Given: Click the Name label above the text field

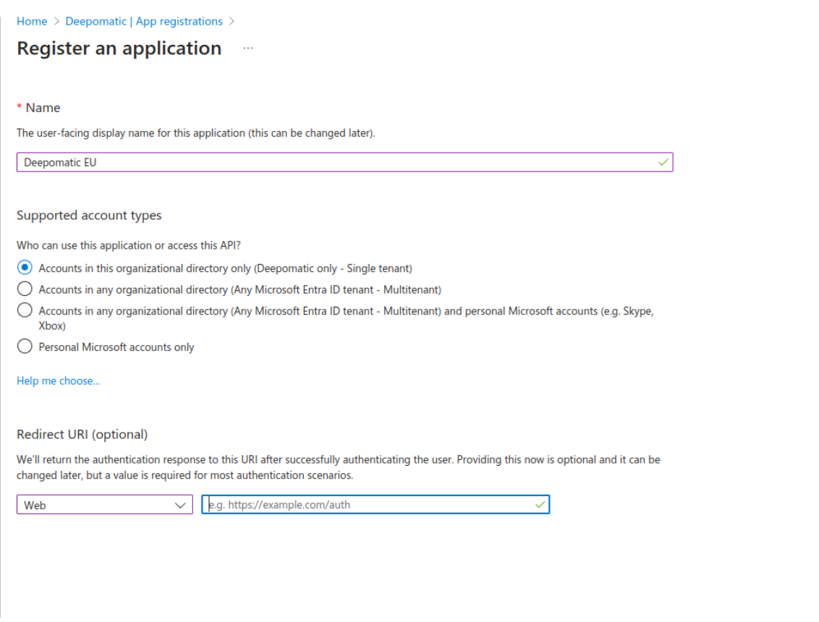Looking at the screenshot, I should [x=43, y=108].
